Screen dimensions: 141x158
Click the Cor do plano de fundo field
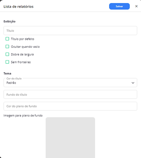70,106
